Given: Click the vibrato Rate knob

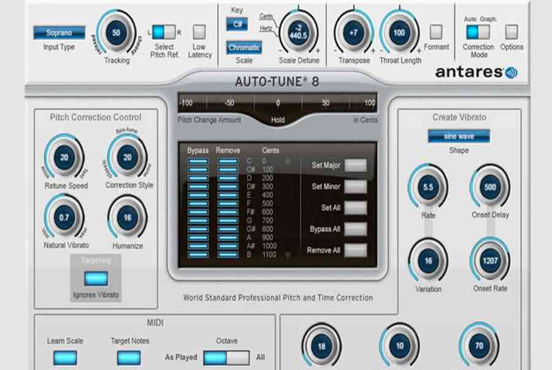Looking at the screenshot, I should pos(427,187).
